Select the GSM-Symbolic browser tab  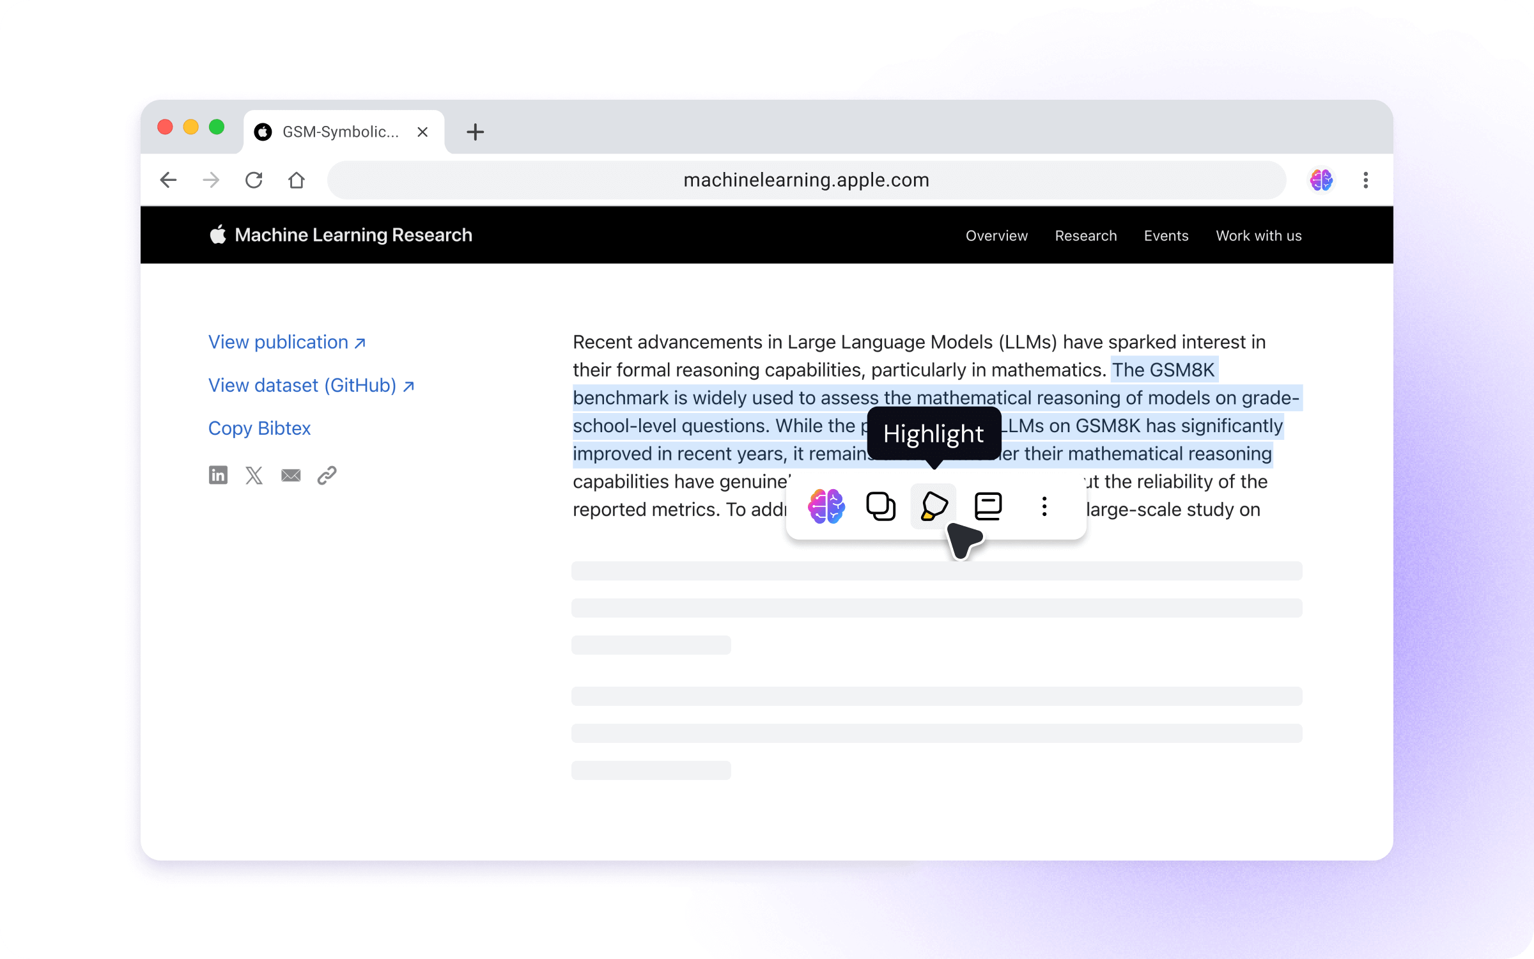pos(344,132)
